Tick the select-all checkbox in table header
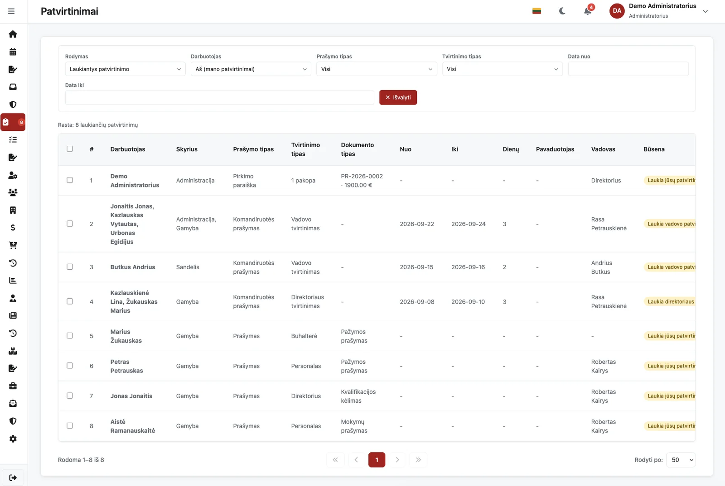 [70, 149]
